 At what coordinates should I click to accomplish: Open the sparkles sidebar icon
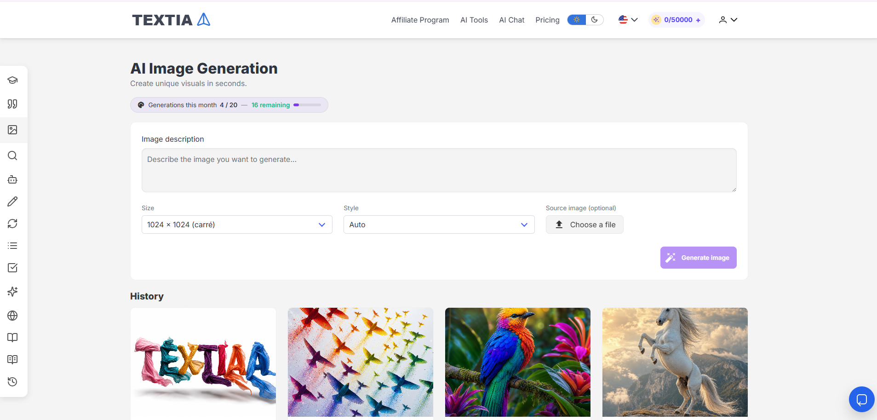tap(12, 292)
